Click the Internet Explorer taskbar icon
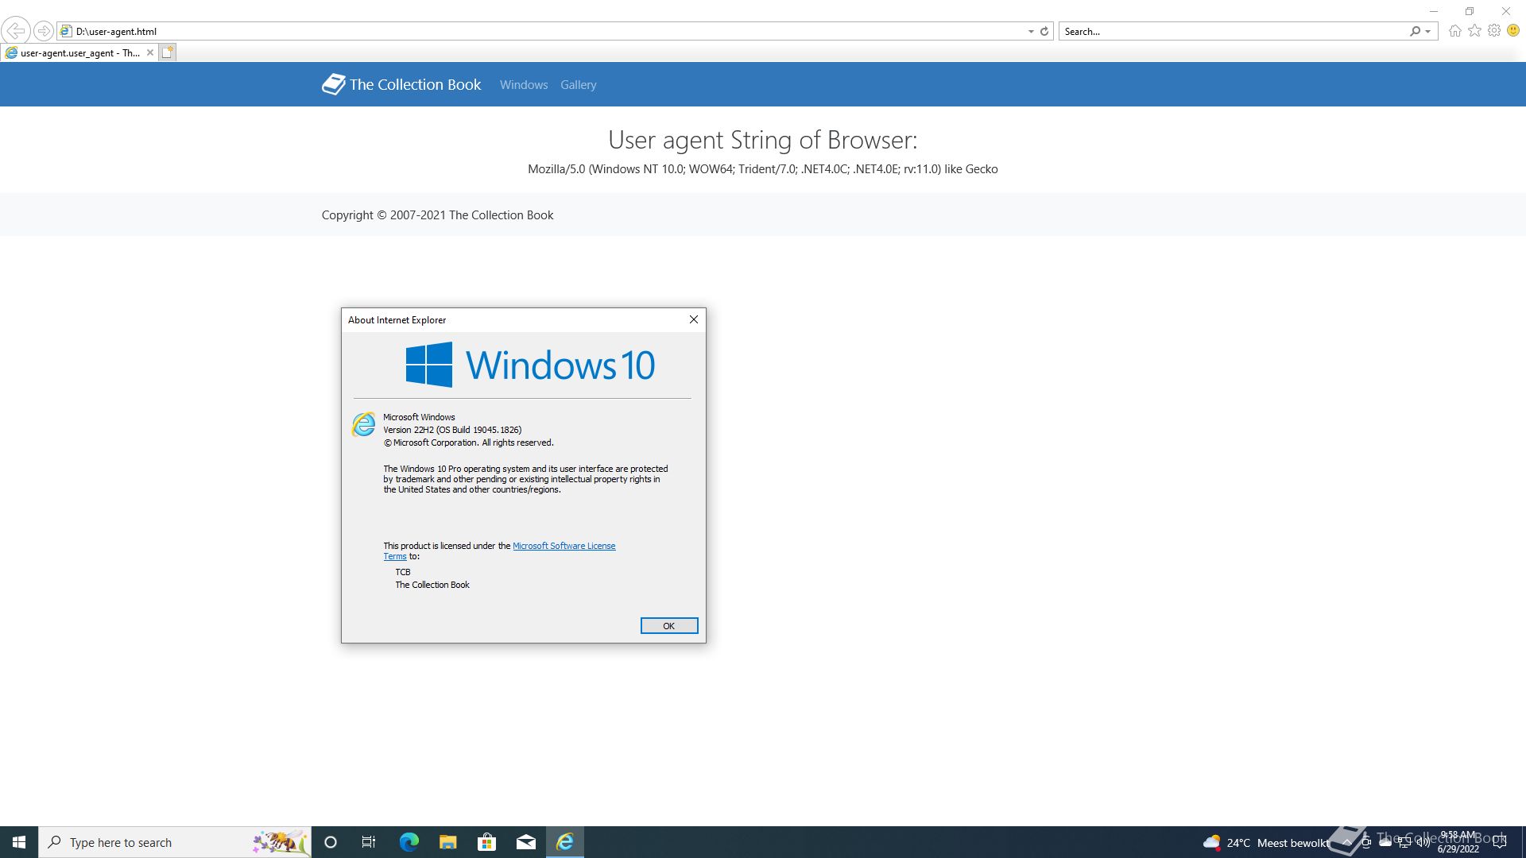The width and height of the screenshot is (1526, 858). 564,842
